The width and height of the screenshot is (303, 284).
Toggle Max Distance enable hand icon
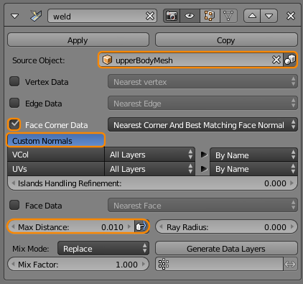click(x=141, y=226)
